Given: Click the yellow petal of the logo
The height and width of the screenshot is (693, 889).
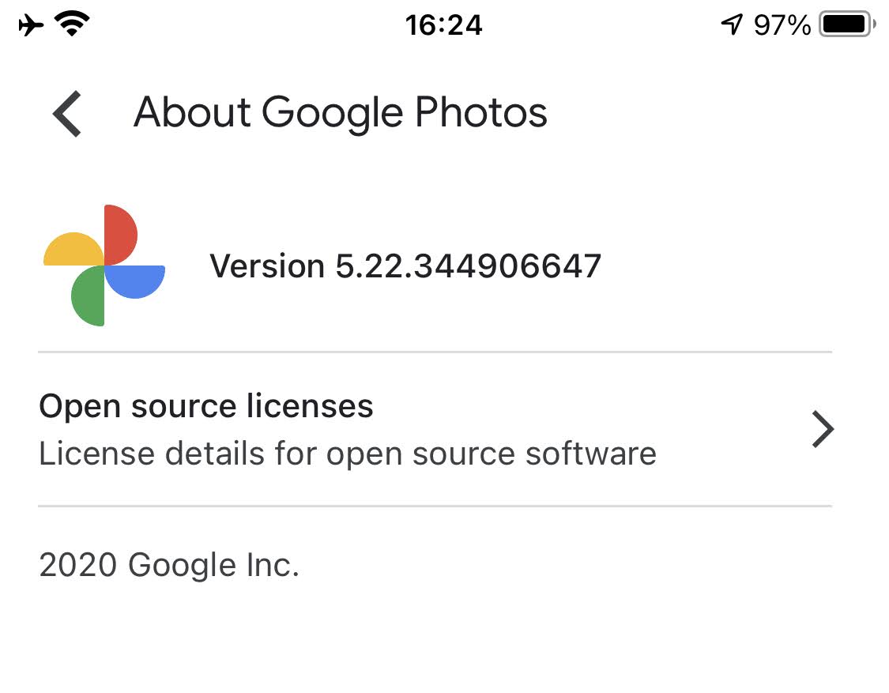Looking at the screenshot, I should [73, 249].
